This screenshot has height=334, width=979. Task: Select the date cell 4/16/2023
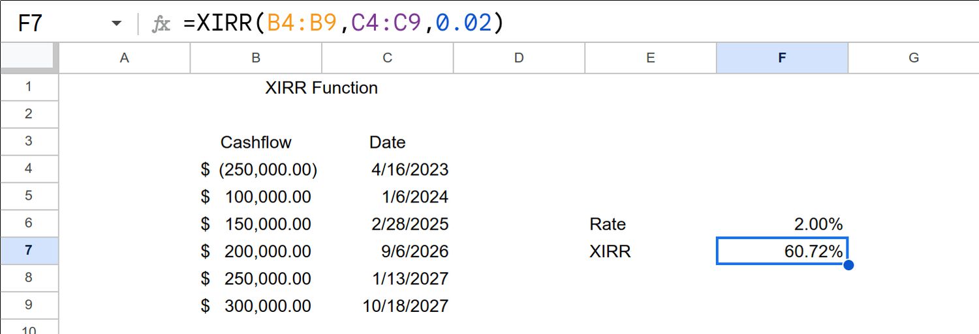[388, 169]
